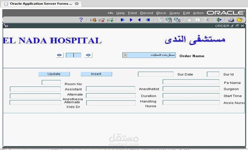Viewport: 248px width, 150px height.
Task: Click into the Room No field
Action: tap(51, 82)
